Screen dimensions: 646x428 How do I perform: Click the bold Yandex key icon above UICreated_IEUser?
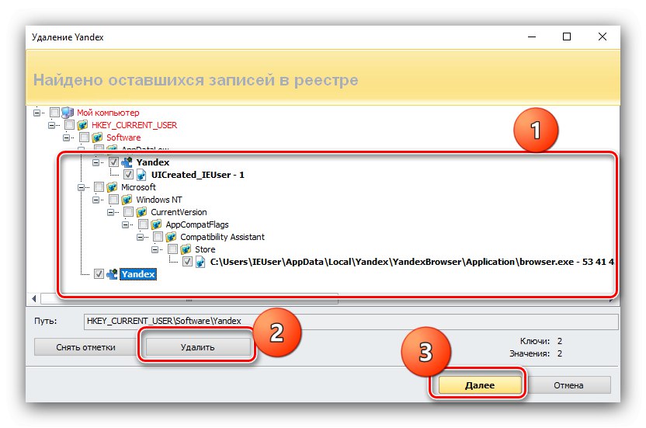tap(127, 162)
